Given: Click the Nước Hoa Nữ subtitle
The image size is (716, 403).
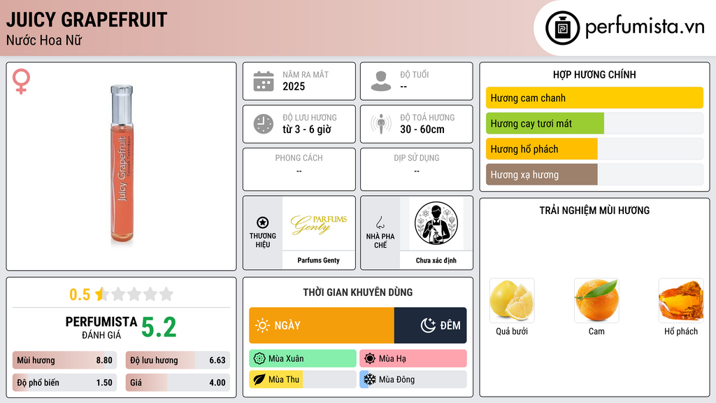Looking at the screenshot, I should 44,40.
